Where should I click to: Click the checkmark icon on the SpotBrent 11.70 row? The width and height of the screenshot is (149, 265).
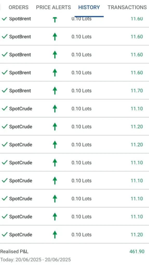tap(5, 90)
